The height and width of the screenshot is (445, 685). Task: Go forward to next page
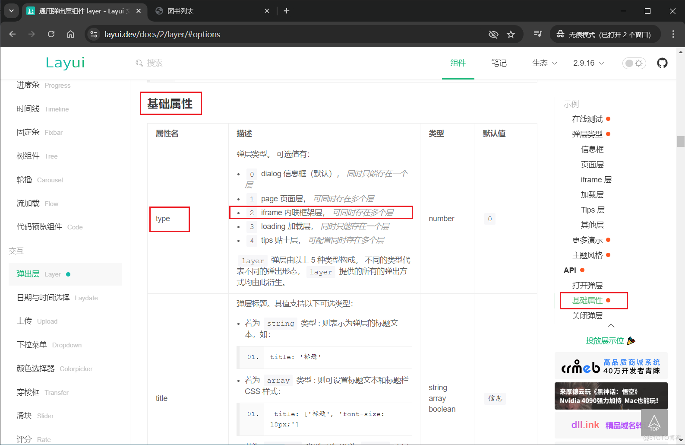tap(32, 34)
